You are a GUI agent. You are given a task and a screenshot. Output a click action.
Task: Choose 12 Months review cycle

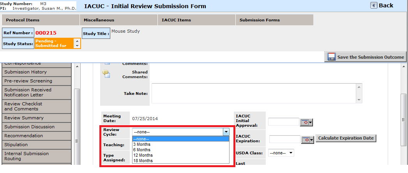click(180, 156)
